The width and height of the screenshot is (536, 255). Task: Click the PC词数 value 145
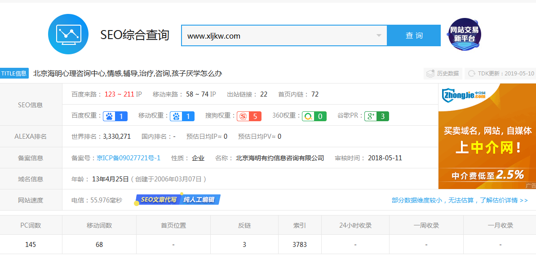[x=31, y=245]
